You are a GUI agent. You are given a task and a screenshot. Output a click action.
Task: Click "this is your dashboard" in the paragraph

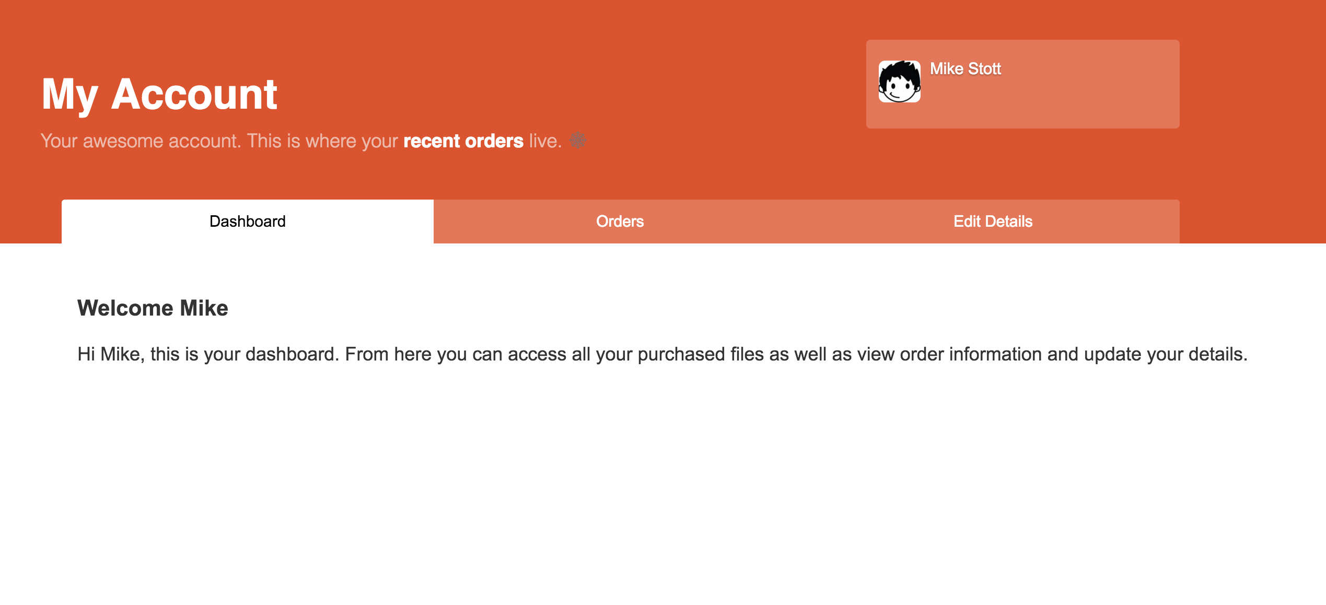pos(242,354)
